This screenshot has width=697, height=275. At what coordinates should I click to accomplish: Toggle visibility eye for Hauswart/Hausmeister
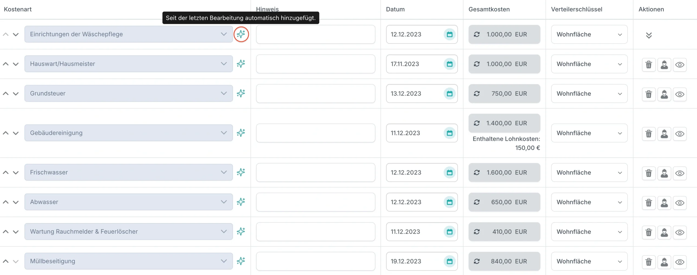pos(680,65)
